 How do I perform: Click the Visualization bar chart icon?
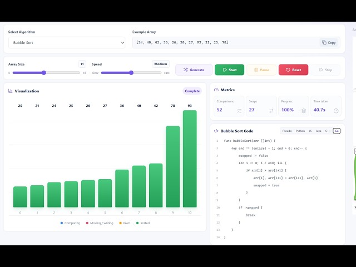10,91
